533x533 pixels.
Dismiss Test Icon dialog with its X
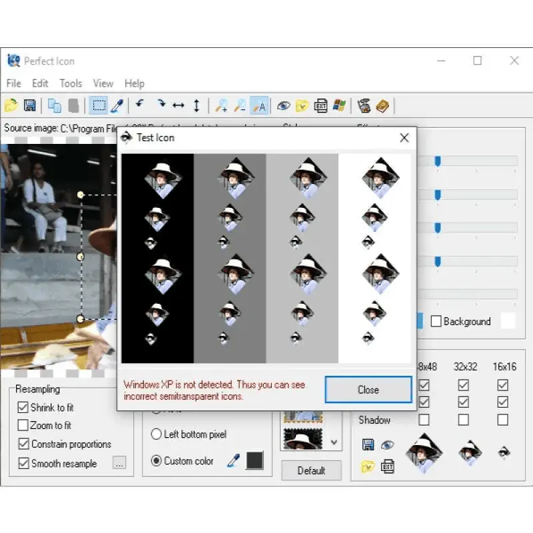coord(404,138)
